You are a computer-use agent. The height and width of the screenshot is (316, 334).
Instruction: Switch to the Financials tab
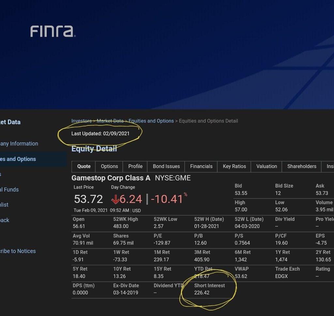[x=201, y=166]
